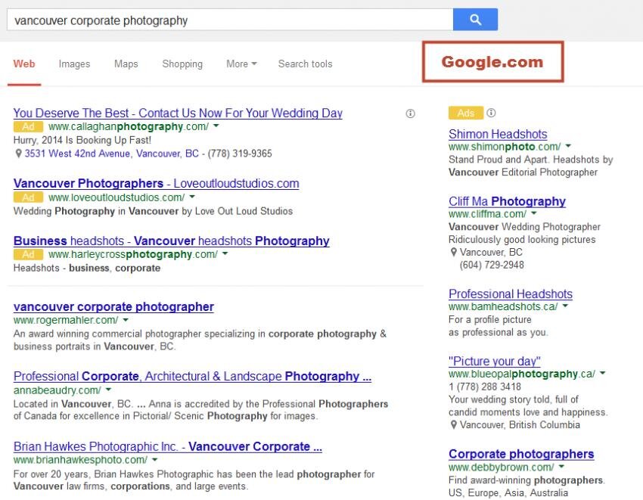Open 'Professional Headshots' sidebar ad
The image size is (643, 500).
pos(511,294)
